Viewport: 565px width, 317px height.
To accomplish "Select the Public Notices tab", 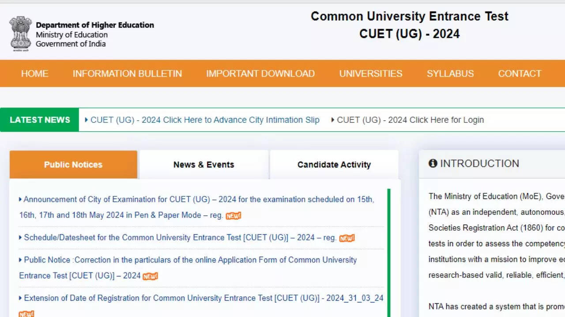I will tap(73, 165).
